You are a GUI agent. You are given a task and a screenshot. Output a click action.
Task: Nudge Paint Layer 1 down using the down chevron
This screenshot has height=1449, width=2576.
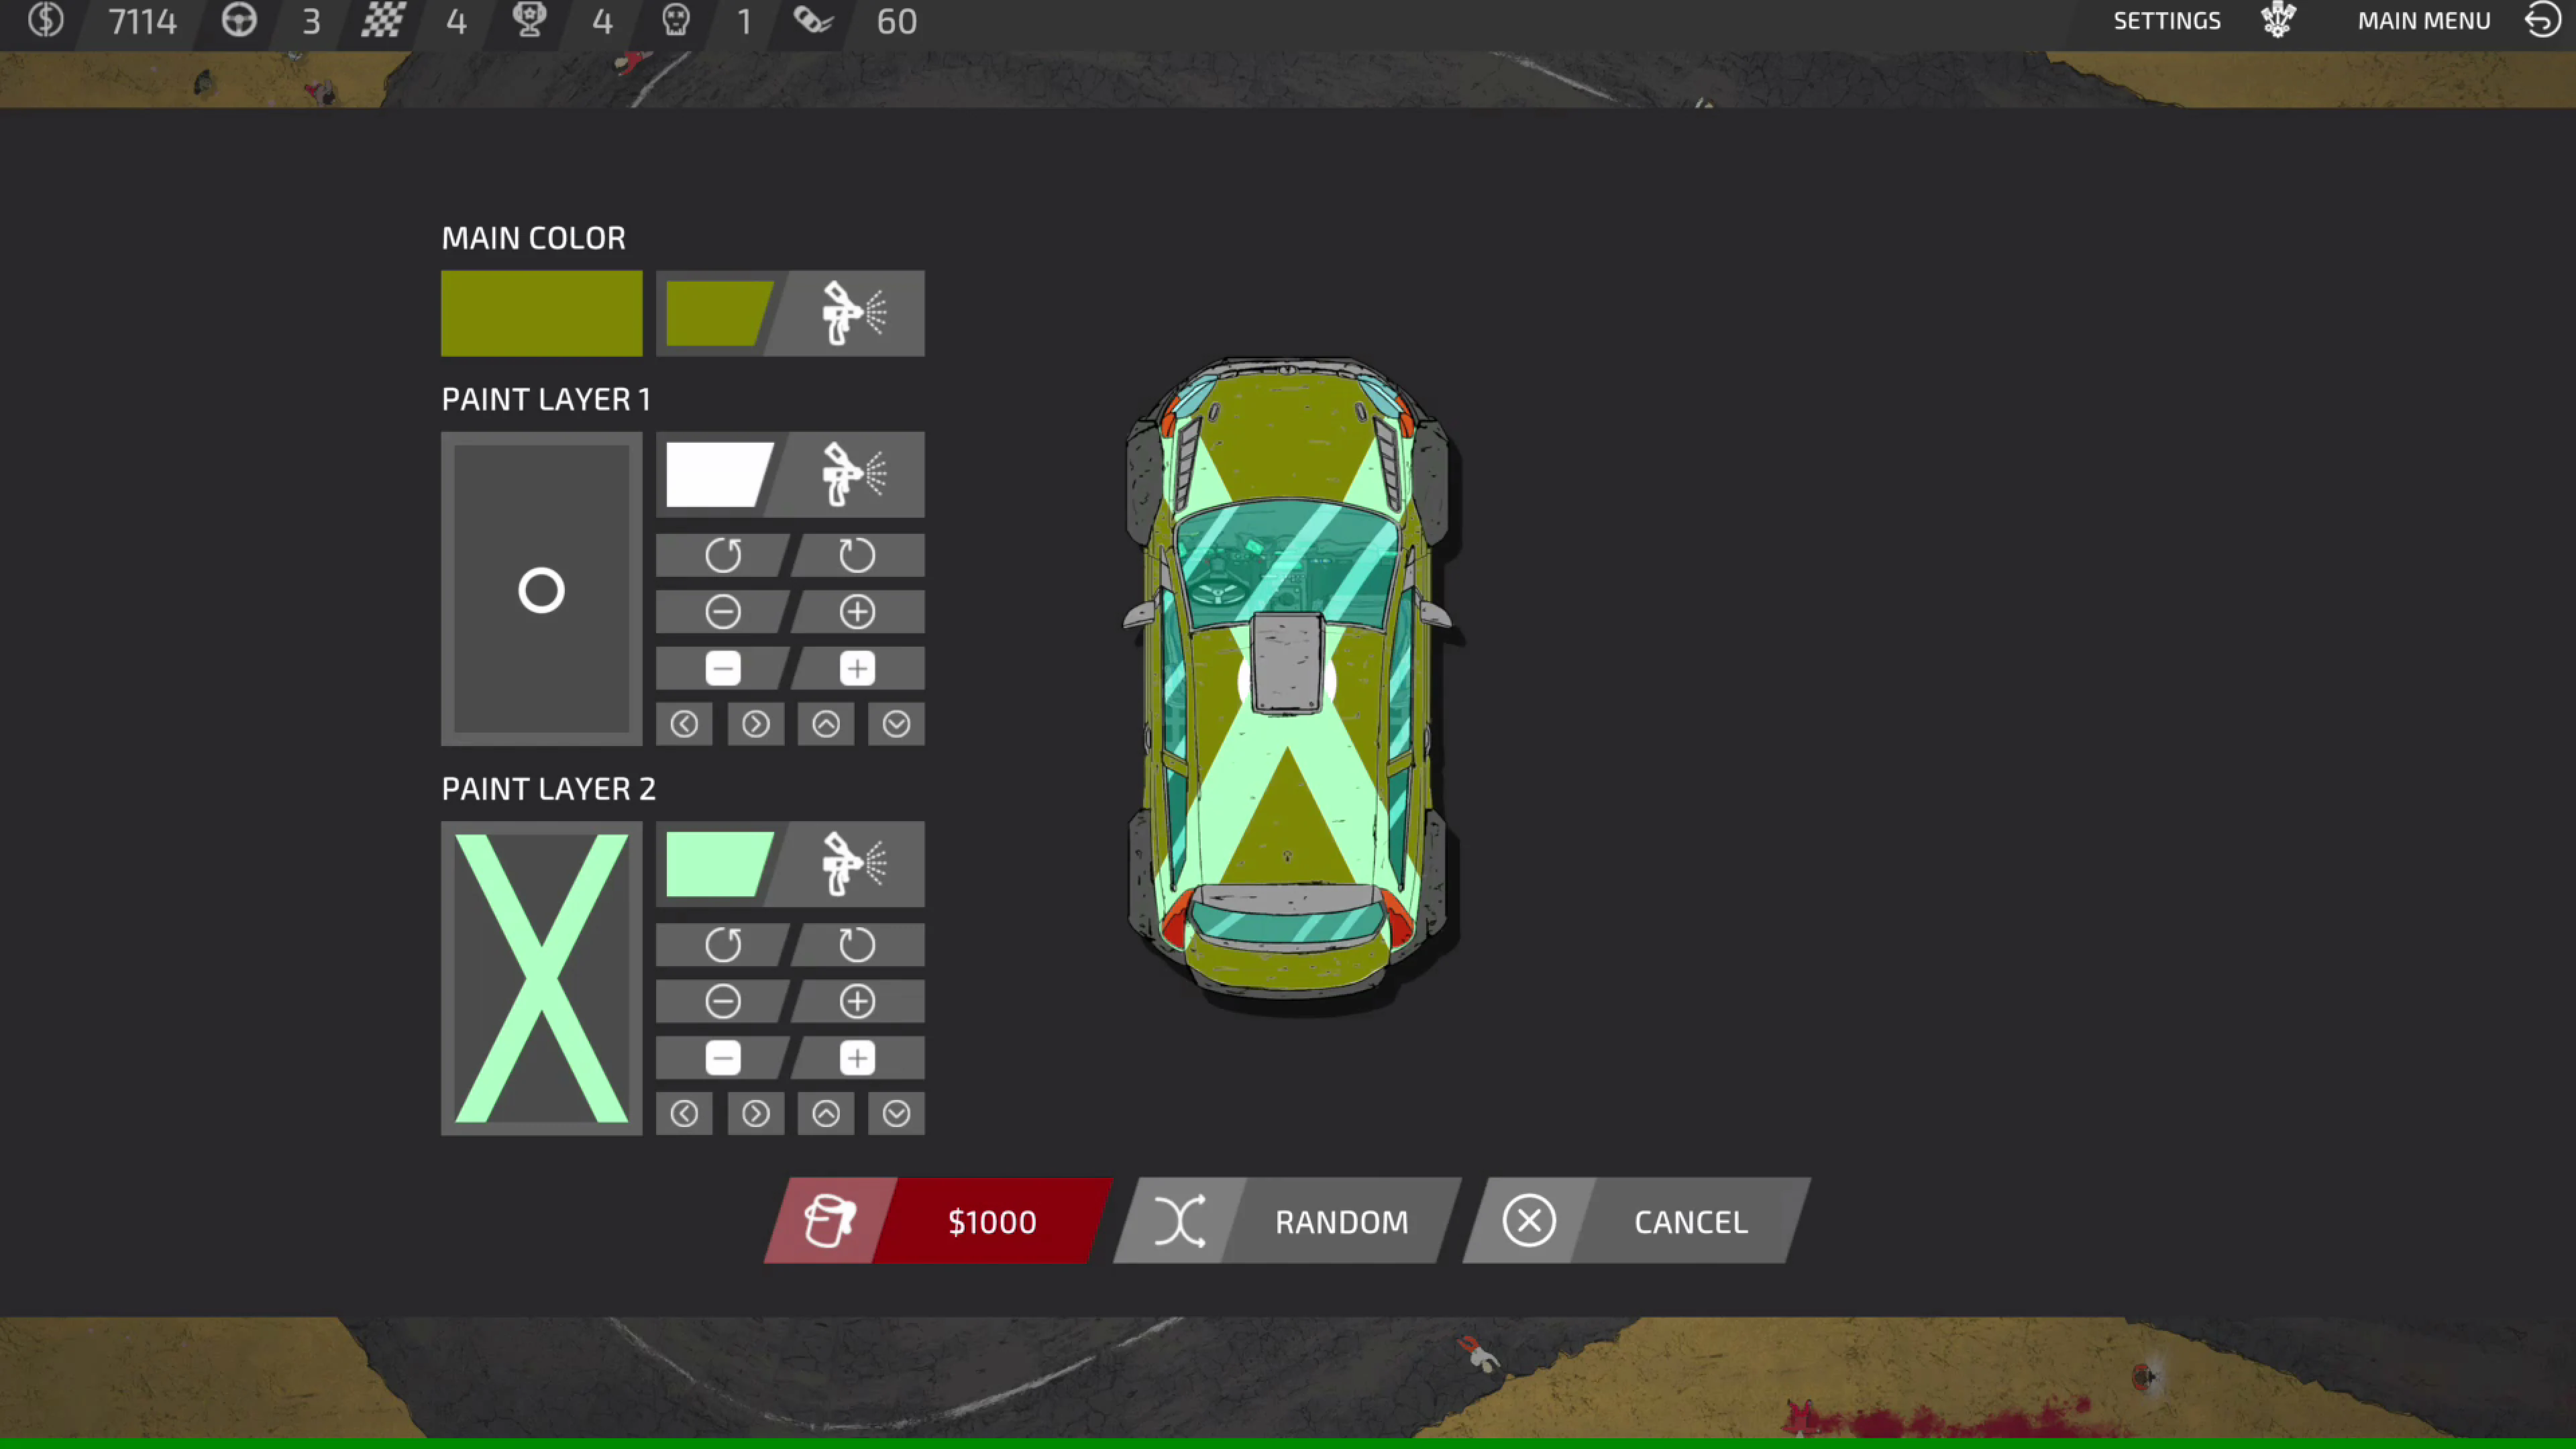pyautogui.click(x=895, y=723)
